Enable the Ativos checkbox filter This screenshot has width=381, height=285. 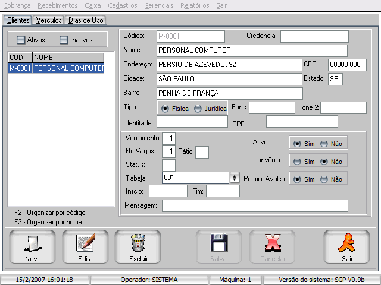[21, 40]
